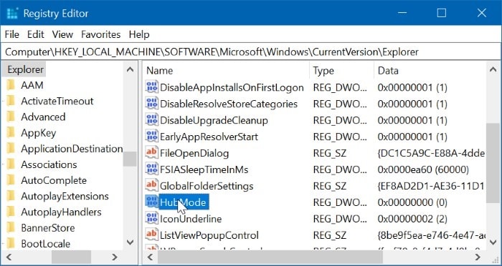Select the IconUnderline value name

click(191, 219)
